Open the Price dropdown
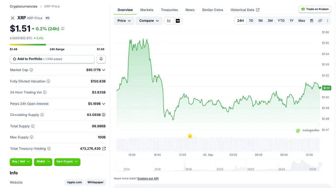 [x=124, y=21]
